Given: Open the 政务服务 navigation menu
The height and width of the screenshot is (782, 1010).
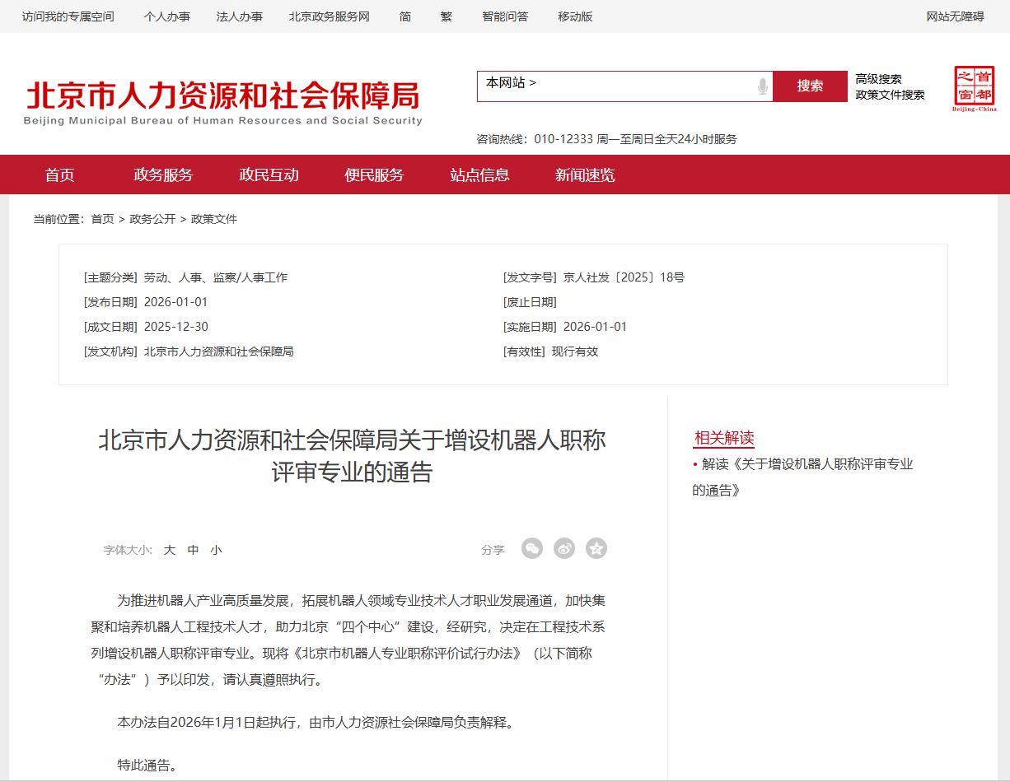Looking at the screenshot, I should [162, 175].
